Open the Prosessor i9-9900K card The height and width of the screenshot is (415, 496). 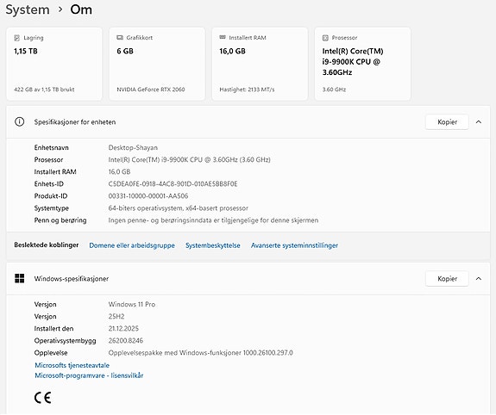click(x=362, y=64)
